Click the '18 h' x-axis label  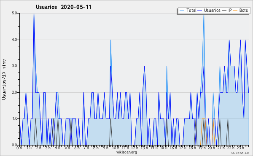[x=192, y=148]
